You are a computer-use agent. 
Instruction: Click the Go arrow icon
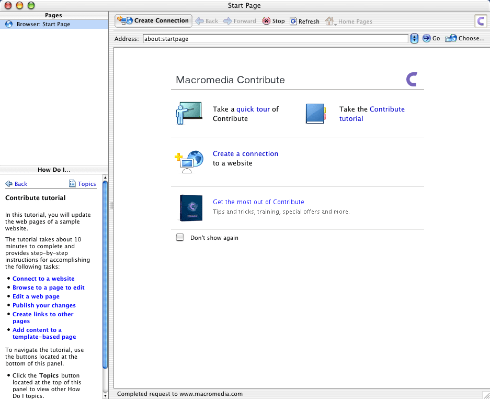tap(426, 38)
